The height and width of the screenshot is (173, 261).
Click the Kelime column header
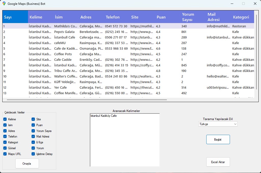41,17
